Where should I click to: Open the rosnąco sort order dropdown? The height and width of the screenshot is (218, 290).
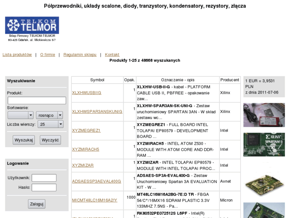[49, 115]
